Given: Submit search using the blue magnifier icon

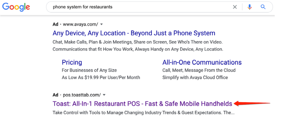Looking at the screenshot, I should (263, 7).
